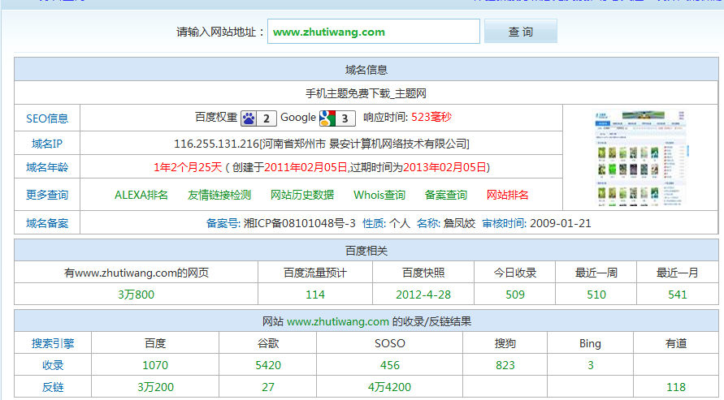
Task: Click the 百度流量预计 column header
Action: 315,273
